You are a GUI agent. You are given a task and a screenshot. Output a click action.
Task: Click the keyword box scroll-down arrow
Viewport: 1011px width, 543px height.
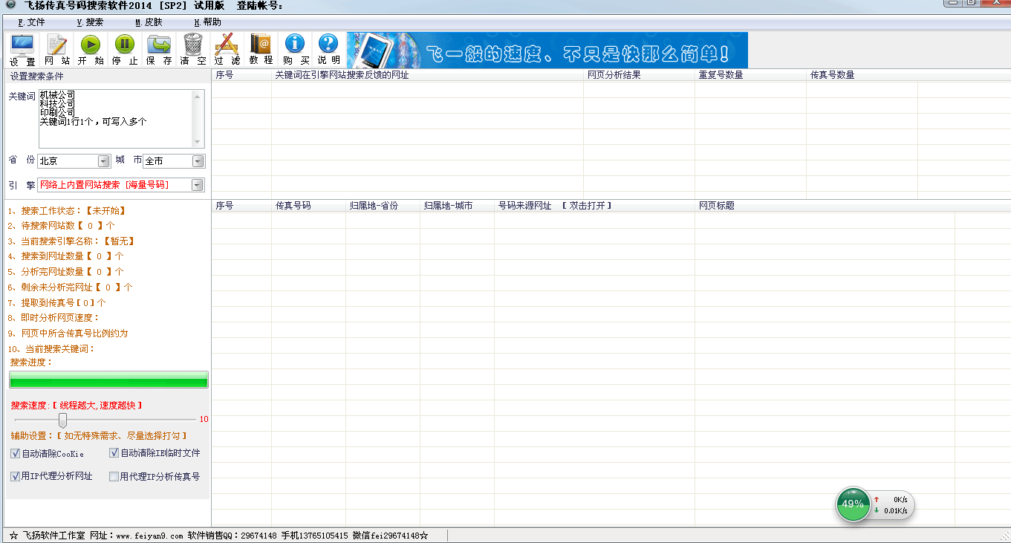pos(198,142)
